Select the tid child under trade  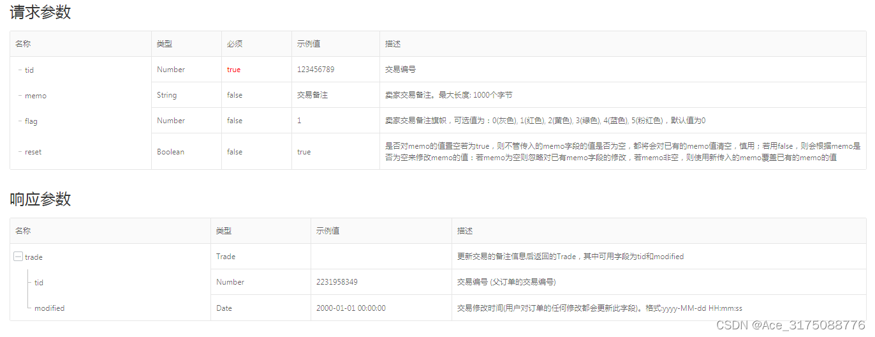39,282
